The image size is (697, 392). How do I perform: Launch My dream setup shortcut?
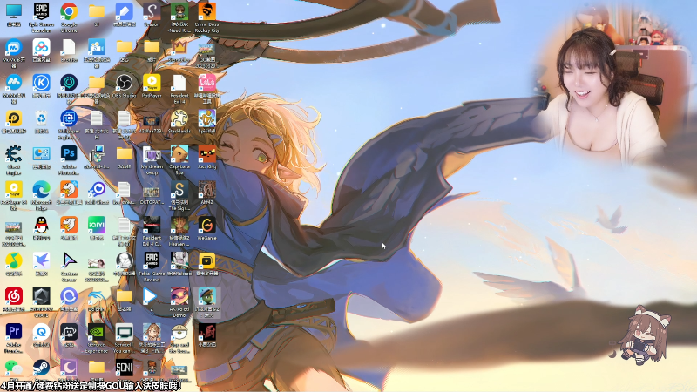[x=152, y=154]
